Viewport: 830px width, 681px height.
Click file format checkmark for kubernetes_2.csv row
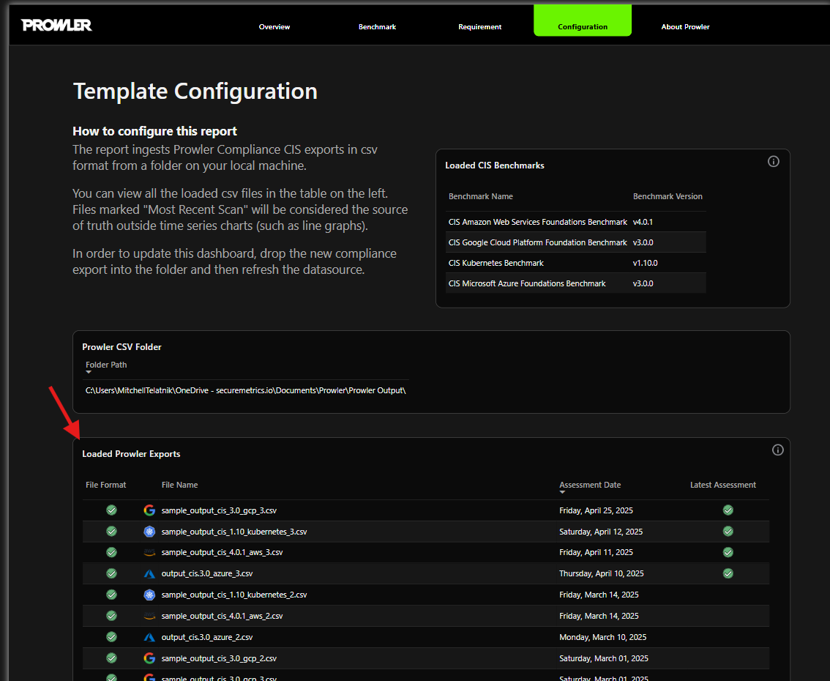click(x=111, y=595)
